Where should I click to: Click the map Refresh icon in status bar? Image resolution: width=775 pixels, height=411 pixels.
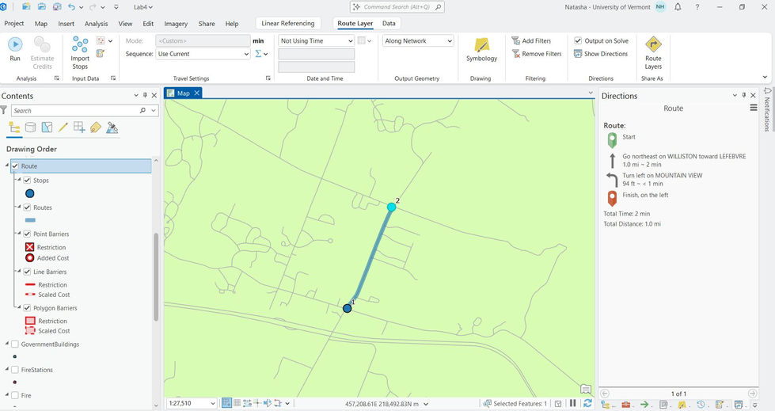tap(587, 403)
